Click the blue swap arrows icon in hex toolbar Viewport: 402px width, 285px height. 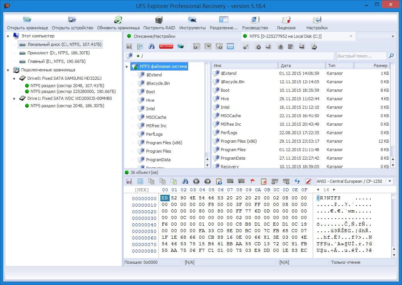click(297, 181)
